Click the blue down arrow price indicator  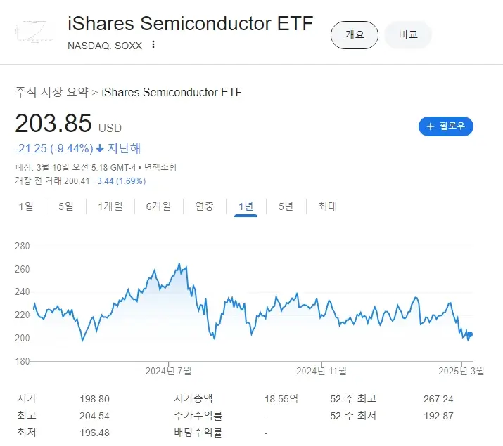[x=100, y=148]
